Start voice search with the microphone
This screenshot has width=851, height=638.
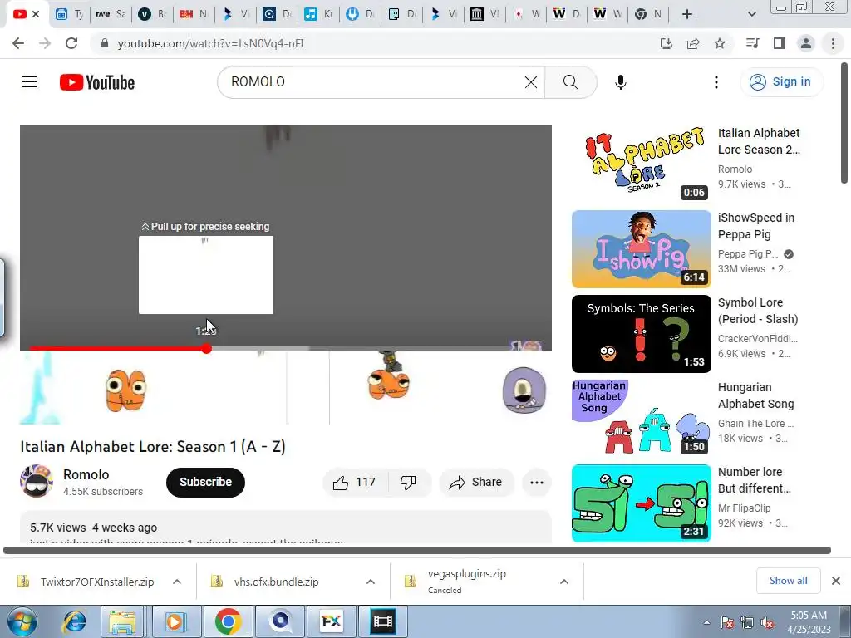620,82
